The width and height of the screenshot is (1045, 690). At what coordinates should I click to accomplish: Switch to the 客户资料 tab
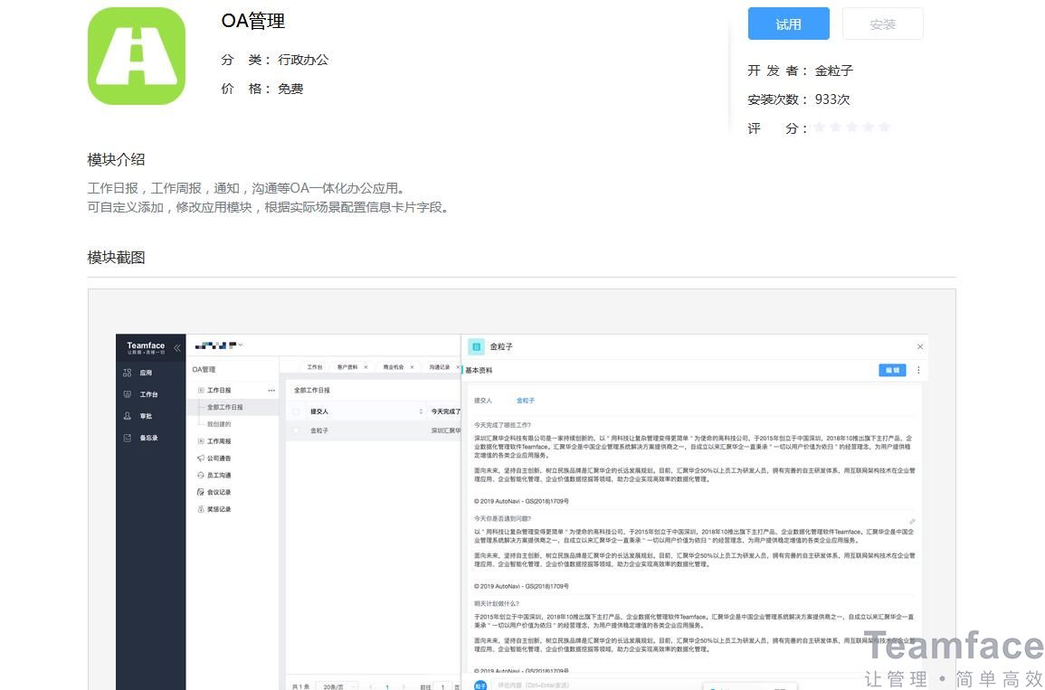tap(348, 366)
